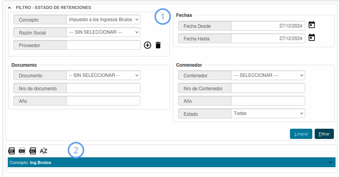
Task: Click the XLS icon next to the A-Z sort icon
Action: pos(33,151)
